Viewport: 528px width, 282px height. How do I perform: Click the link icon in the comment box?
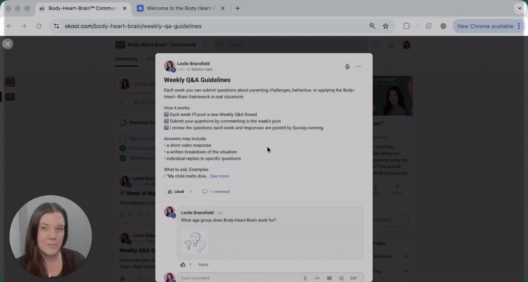tap(317, 278)
